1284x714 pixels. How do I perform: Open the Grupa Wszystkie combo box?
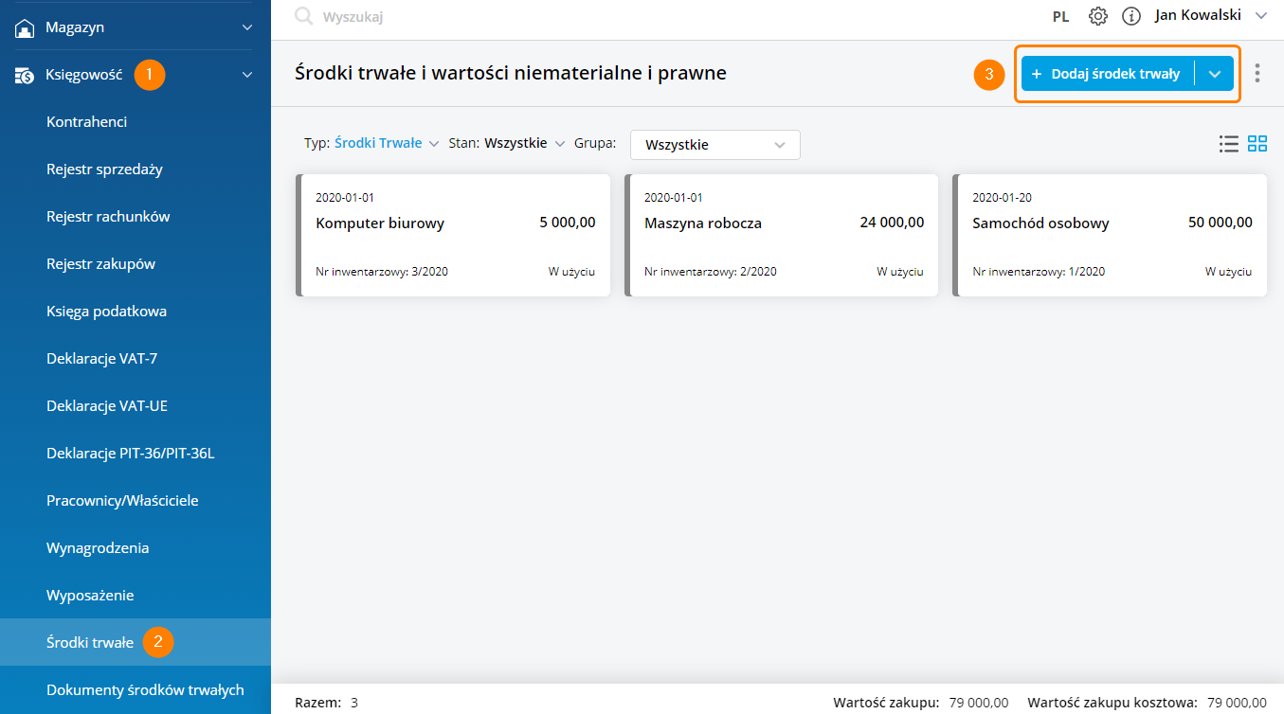pos(714,145)
